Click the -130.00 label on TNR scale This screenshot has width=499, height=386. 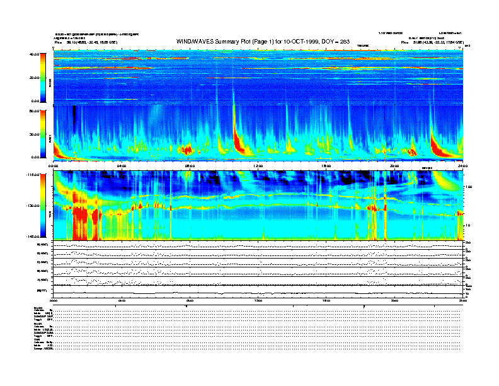tap(33, 206)
